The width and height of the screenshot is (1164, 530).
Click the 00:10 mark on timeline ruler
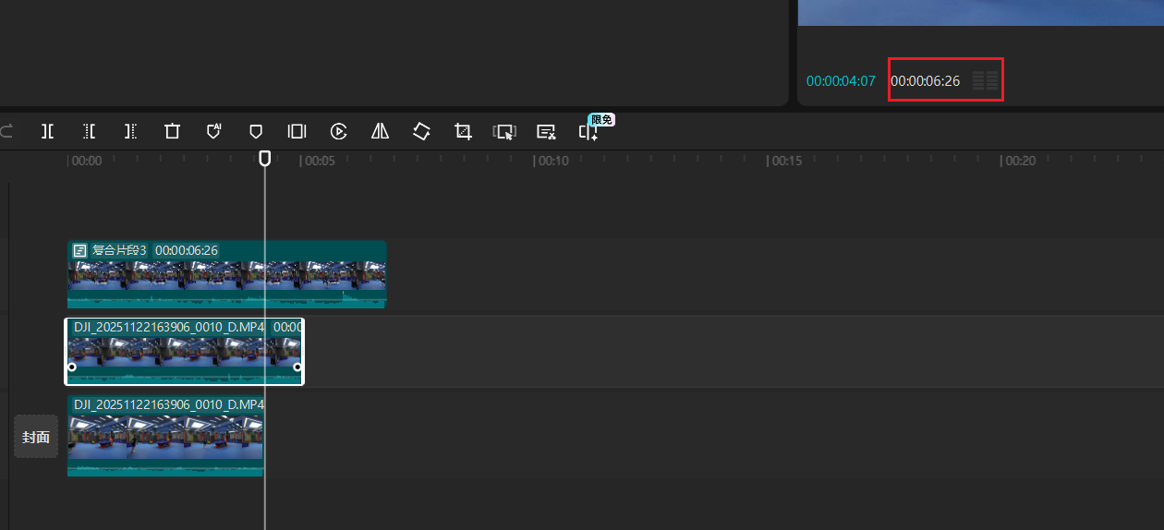click(553, 161)
